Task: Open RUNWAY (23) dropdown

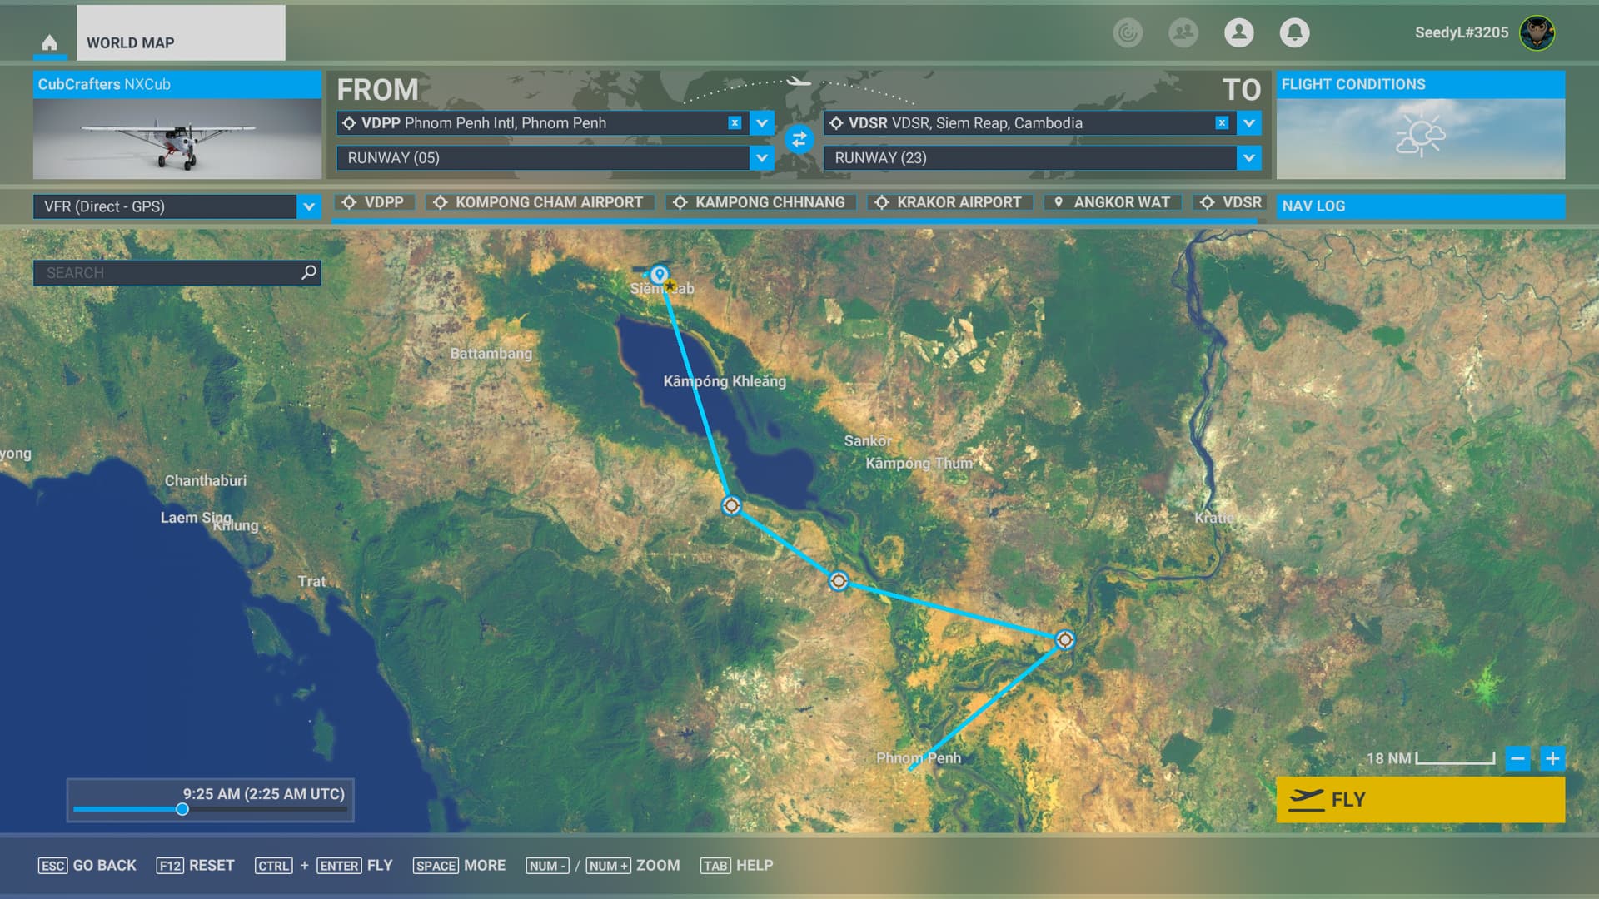Action: pyautogui.click(x=1248, y=158)
